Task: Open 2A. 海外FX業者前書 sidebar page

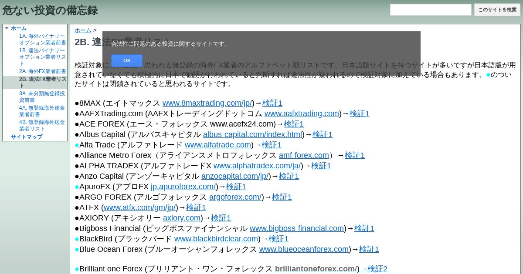Action: pos(43,71)
